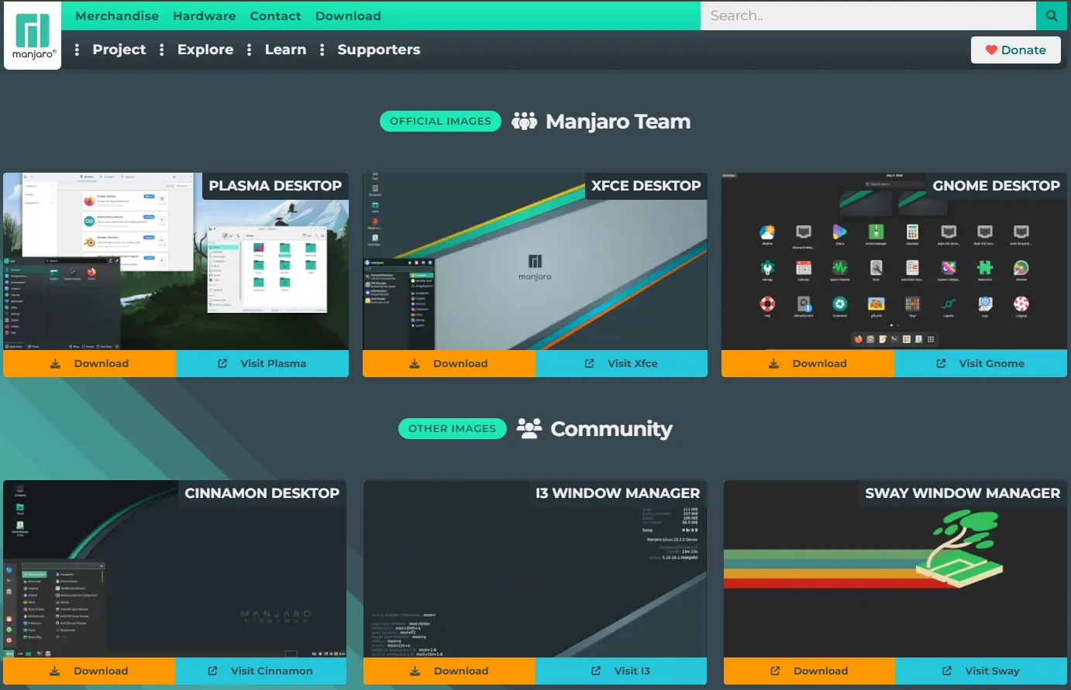
Task: Visit Plasma page
Action: point(262,363)
